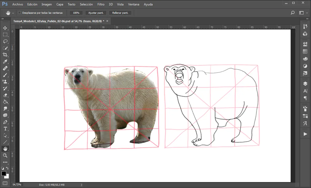Image resolution: width=311 pixels, height=188 pixels.
Task: Open the History panel icon
Action: [305, 26]
